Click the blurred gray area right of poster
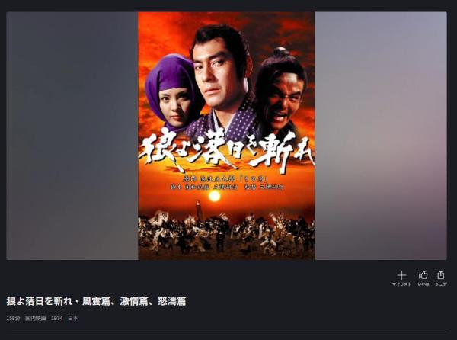 pos(381,136)
